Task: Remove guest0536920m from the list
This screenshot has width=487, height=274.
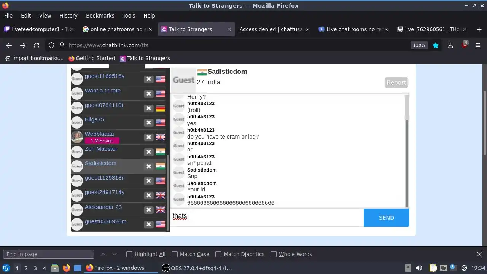Action: point(149,224)
